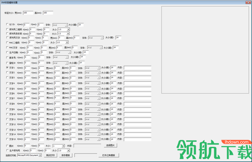Tick the 文字12 checkbox
252x162 pixels.
tap(7, 124)
